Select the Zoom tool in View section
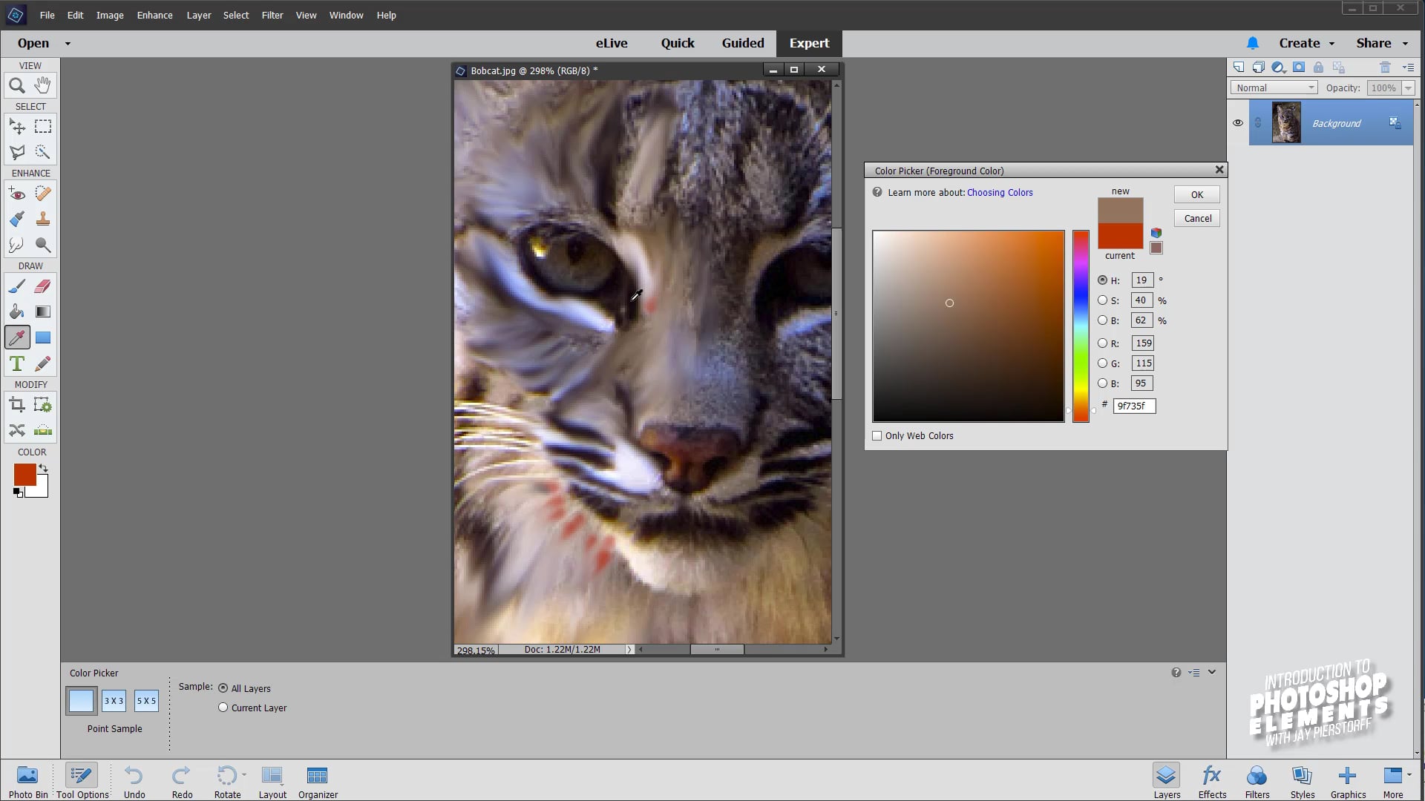The height and width of the screenshot is (801, 1425). coord(17,85)
